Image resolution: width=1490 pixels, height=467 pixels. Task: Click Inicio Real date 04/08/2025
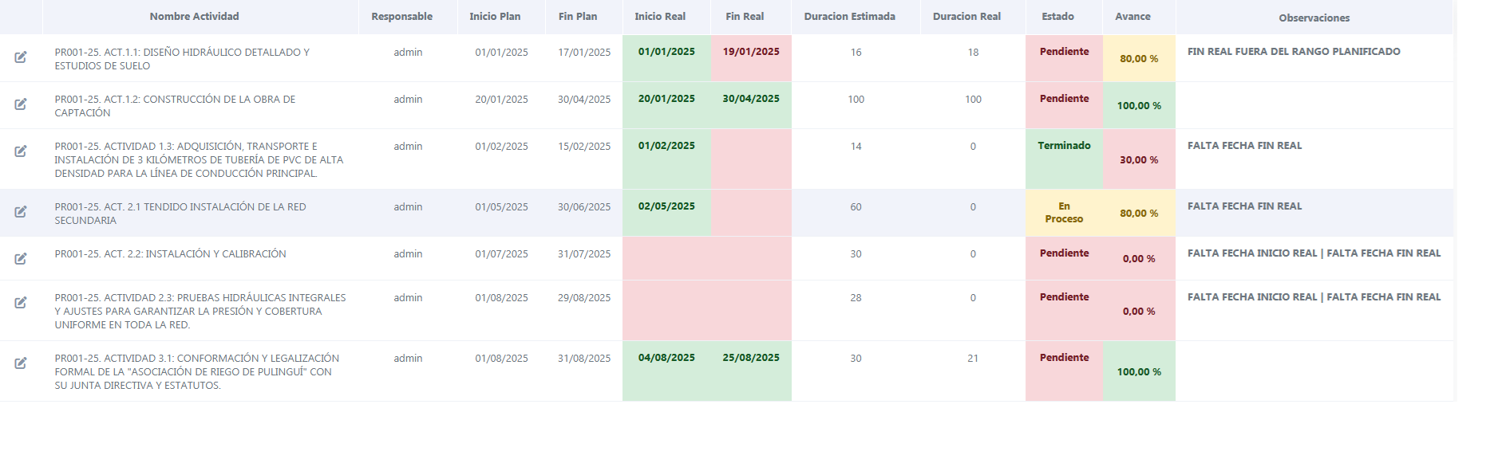pos(666,358)
